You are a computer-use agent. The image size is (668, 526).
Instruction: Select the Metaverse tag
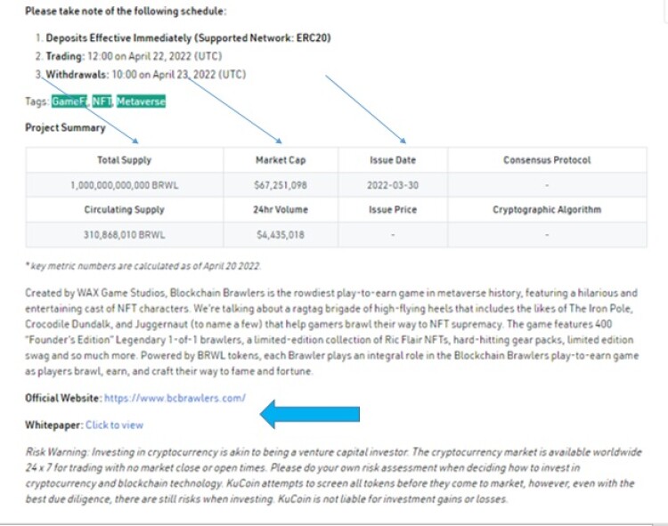pos(141,101)
